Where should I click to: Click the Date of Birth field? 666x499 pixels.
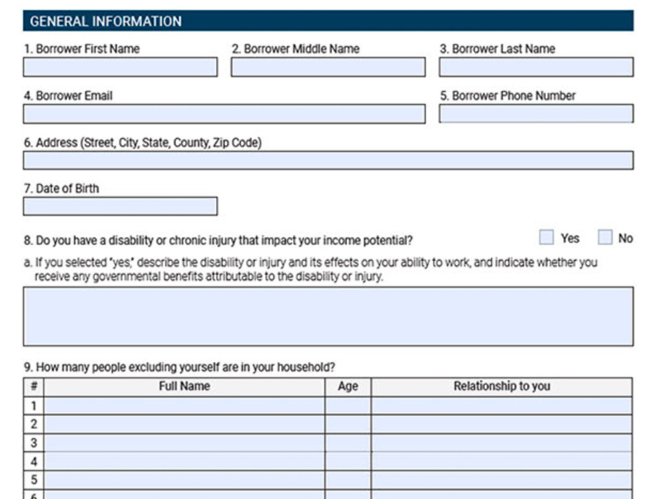click(120, 207)
